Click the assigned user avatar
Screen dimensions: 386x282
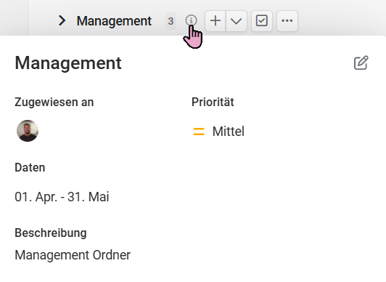point(28,131)
